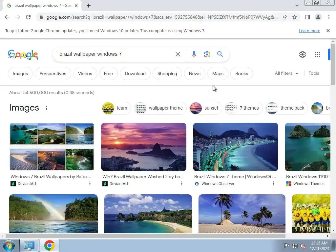
Task: Apply the Download filter chip
Action: (135, 73)
